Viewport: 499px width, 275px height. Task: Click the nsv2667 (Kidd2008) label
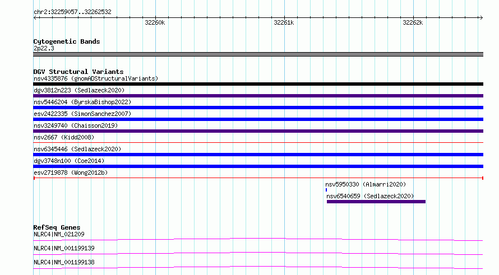point(64,137)
